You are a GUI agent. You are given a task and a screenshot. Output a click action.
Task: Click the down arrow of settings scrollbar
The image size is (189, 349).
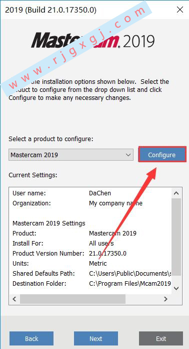pos(176,288)
